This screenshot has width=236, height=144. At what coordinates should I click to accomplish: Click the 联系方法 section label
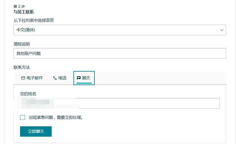pos(22,67)
